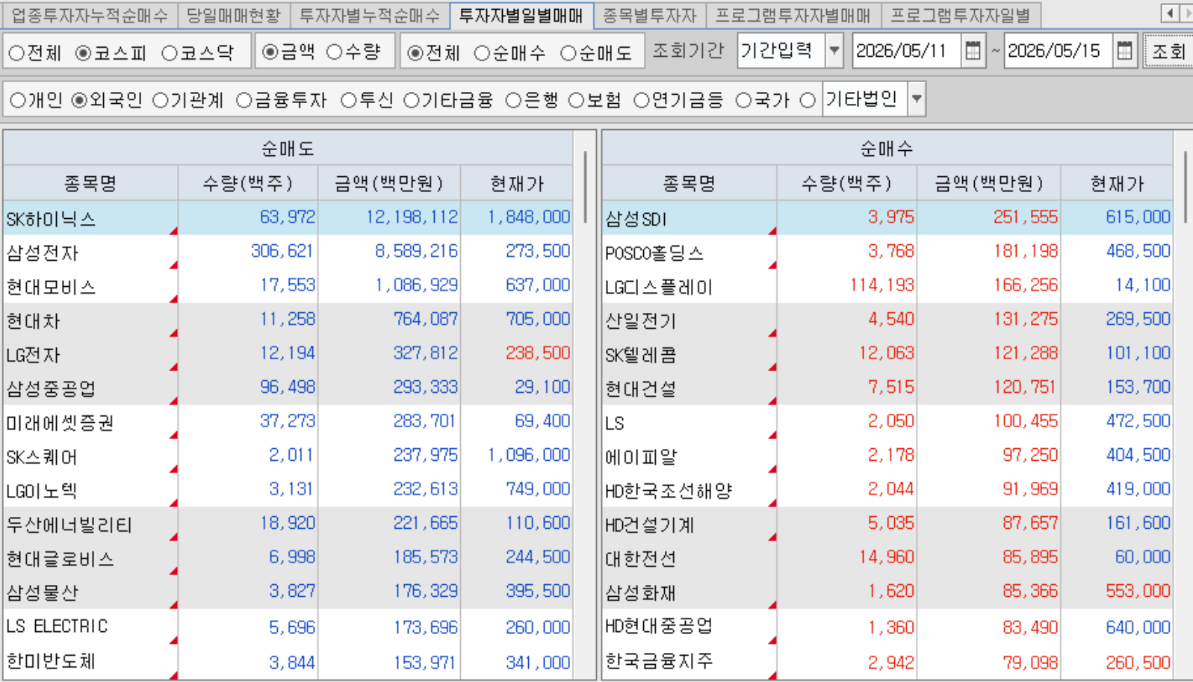Click the 순매도 table scrollbar
Viewport: 1193px width, 682px height.
coord(585,187)
